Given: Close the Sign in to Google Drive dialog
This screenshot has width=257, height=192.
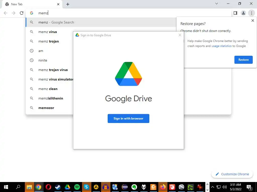Looking at the screenshot, I should [180, 35].
